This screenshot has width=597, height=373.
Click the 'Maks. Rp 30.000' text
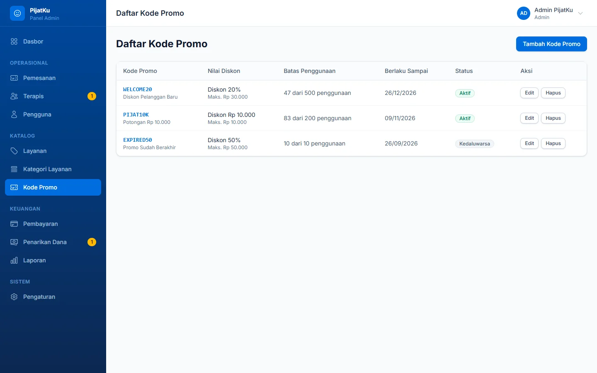228,97
